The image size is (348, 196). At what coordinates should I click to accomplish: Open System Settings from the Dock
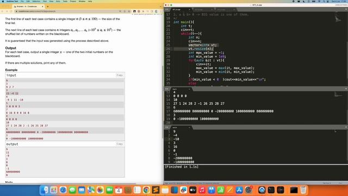[248, 190]
